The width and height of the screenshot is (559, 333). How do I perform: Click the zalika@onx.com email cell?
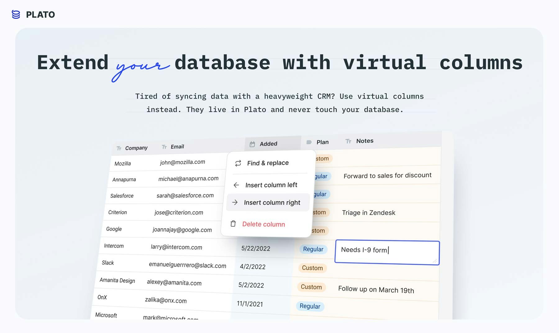(166, 300)
